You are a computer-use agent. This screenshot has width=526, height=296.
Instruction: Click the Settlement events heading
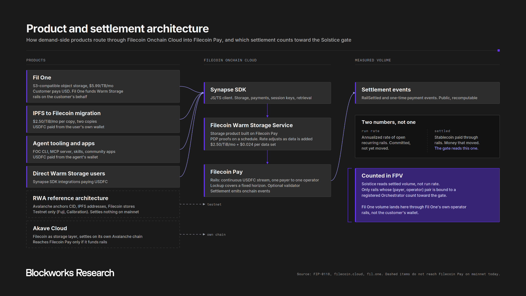tap(386, 90)
